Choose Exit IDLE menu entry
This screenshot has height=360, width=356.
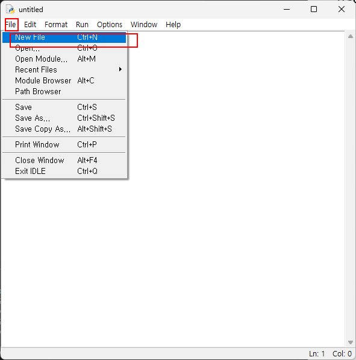[64, 172]
